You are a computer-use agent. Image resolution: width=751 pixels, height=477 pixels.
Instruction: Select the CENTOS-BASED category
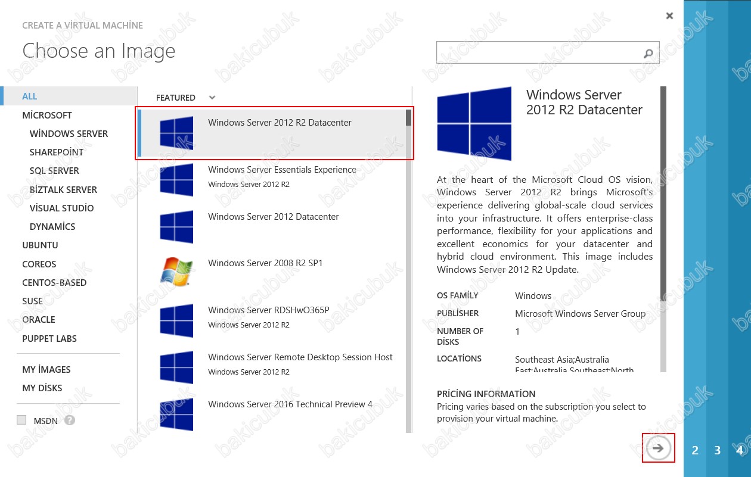coord(54,282)
